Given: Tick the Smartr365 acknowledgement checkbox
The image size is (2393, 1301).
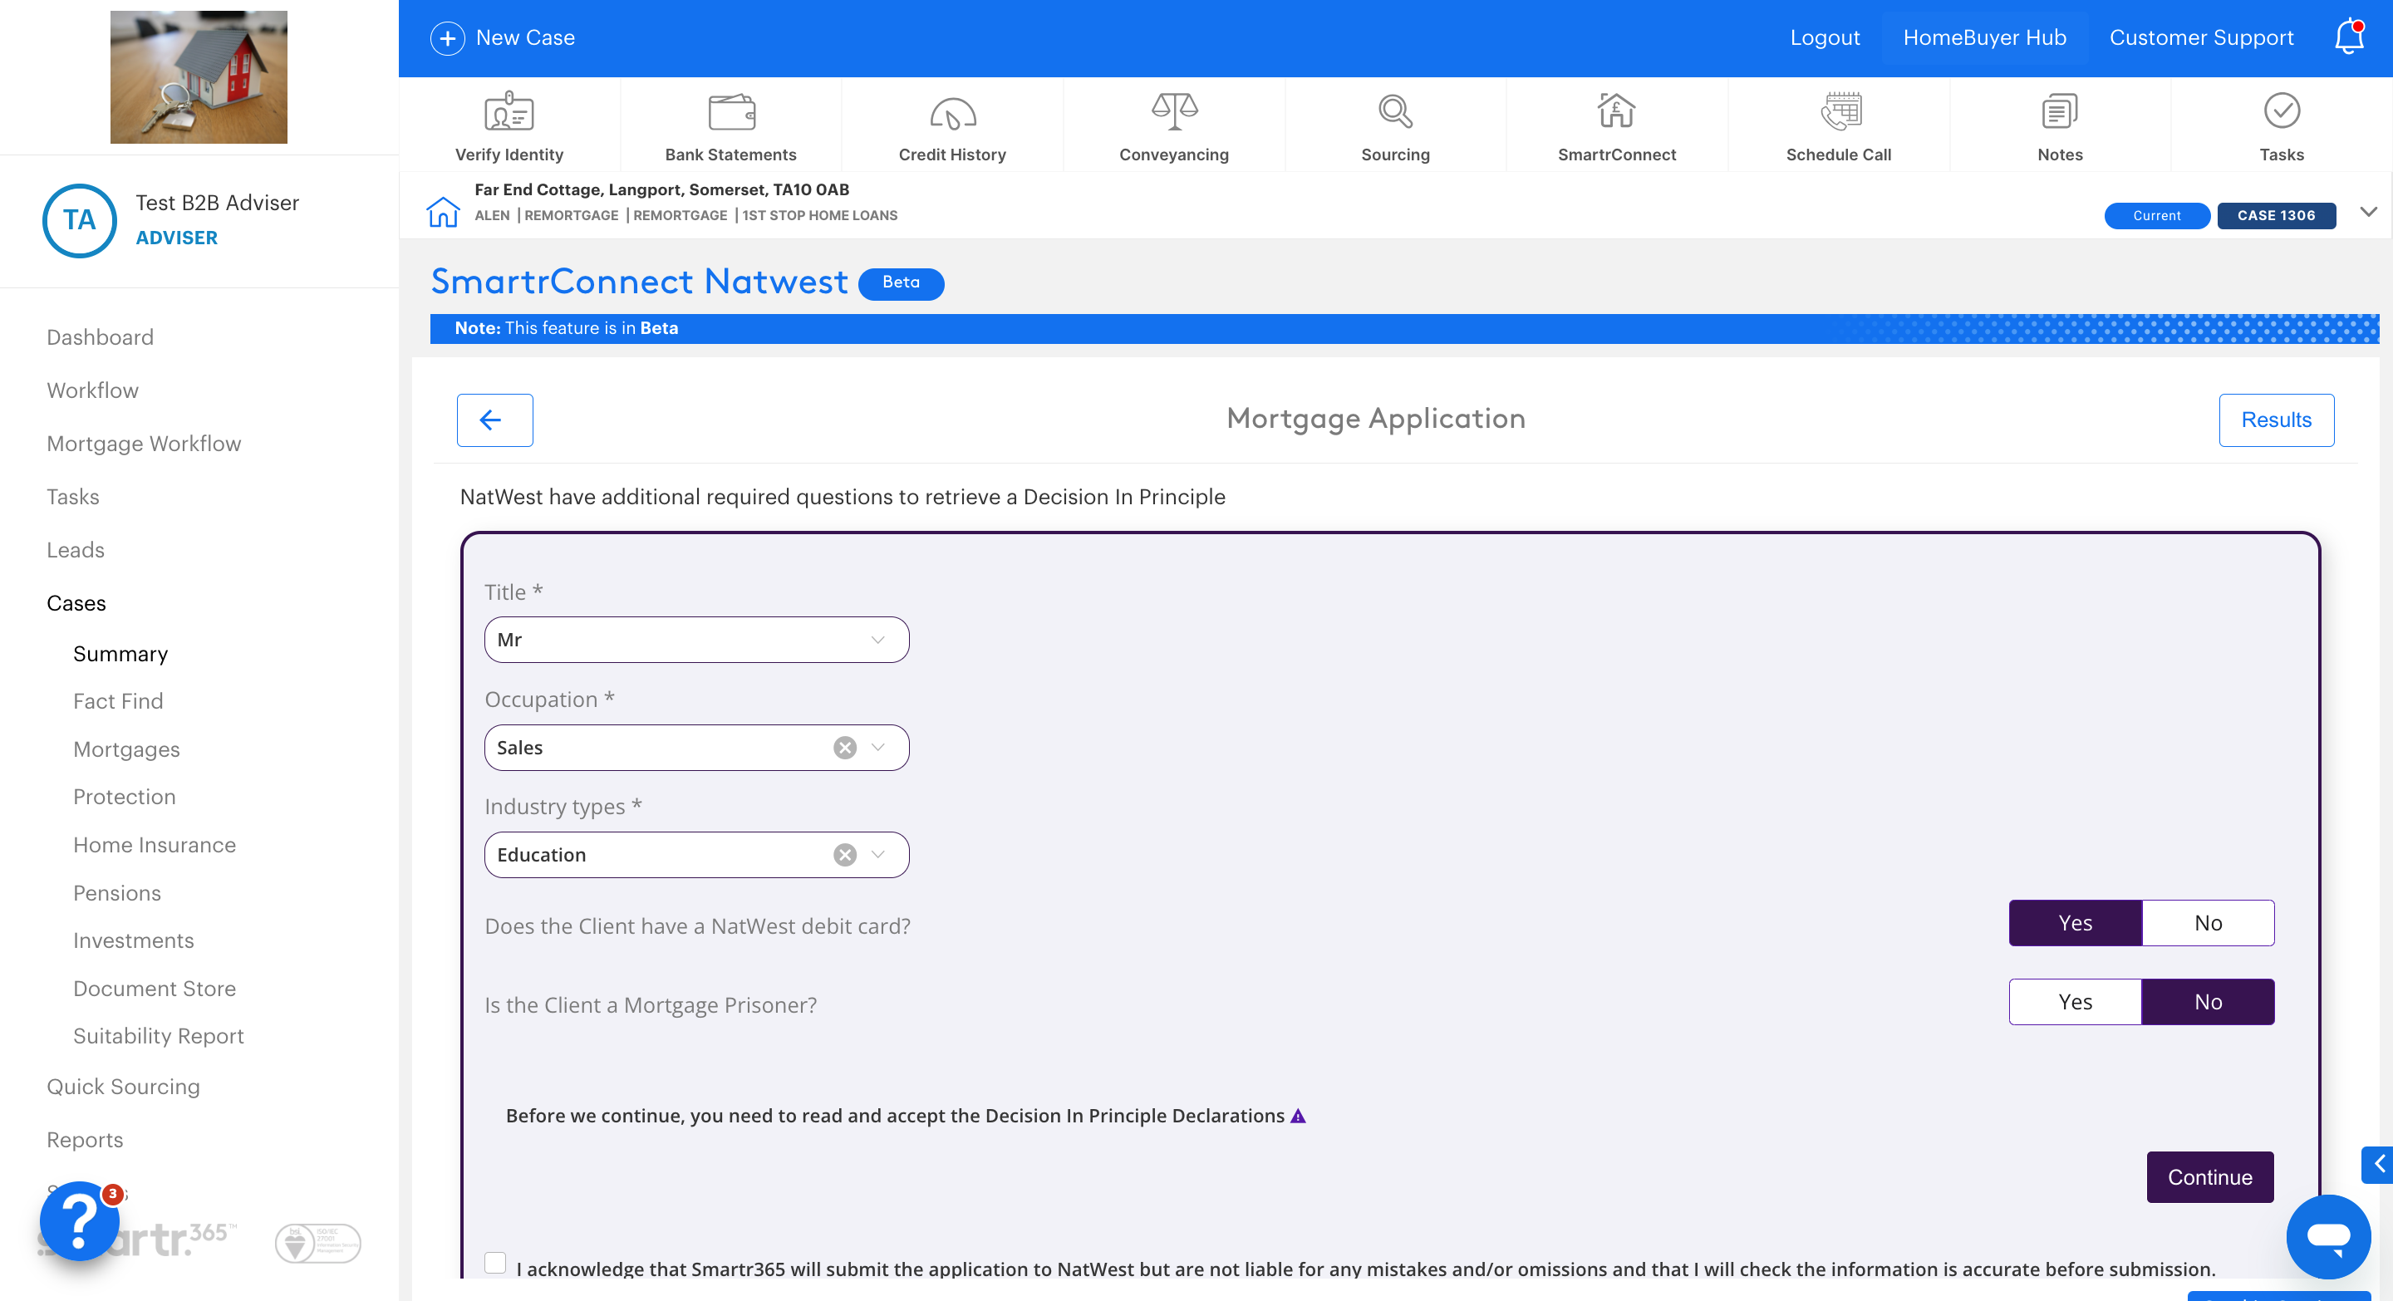Looking at the screenshot, I should tap(495, 1263).
